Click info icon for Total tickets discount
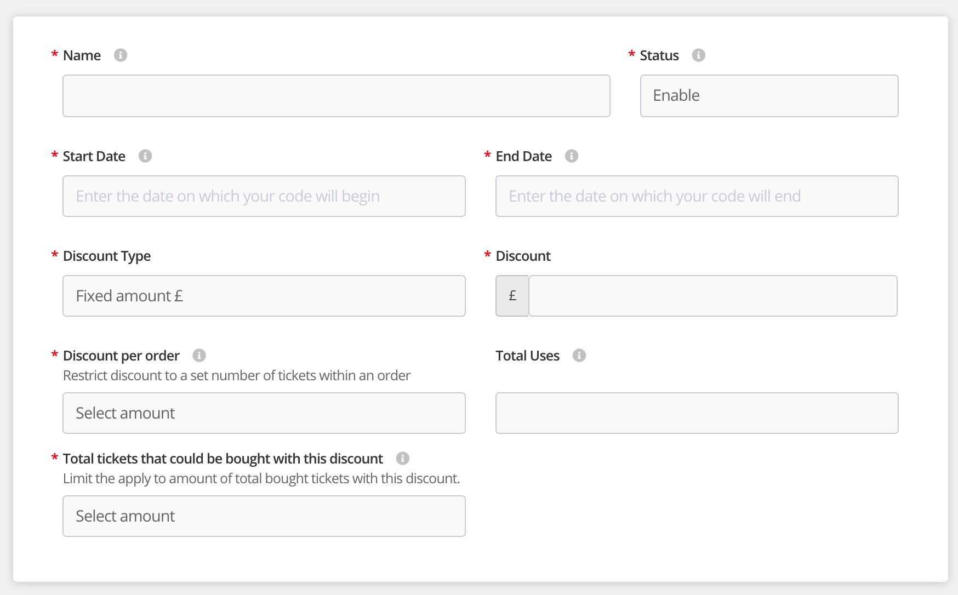Viewport: 958px width, 595px height. (403, 459)
